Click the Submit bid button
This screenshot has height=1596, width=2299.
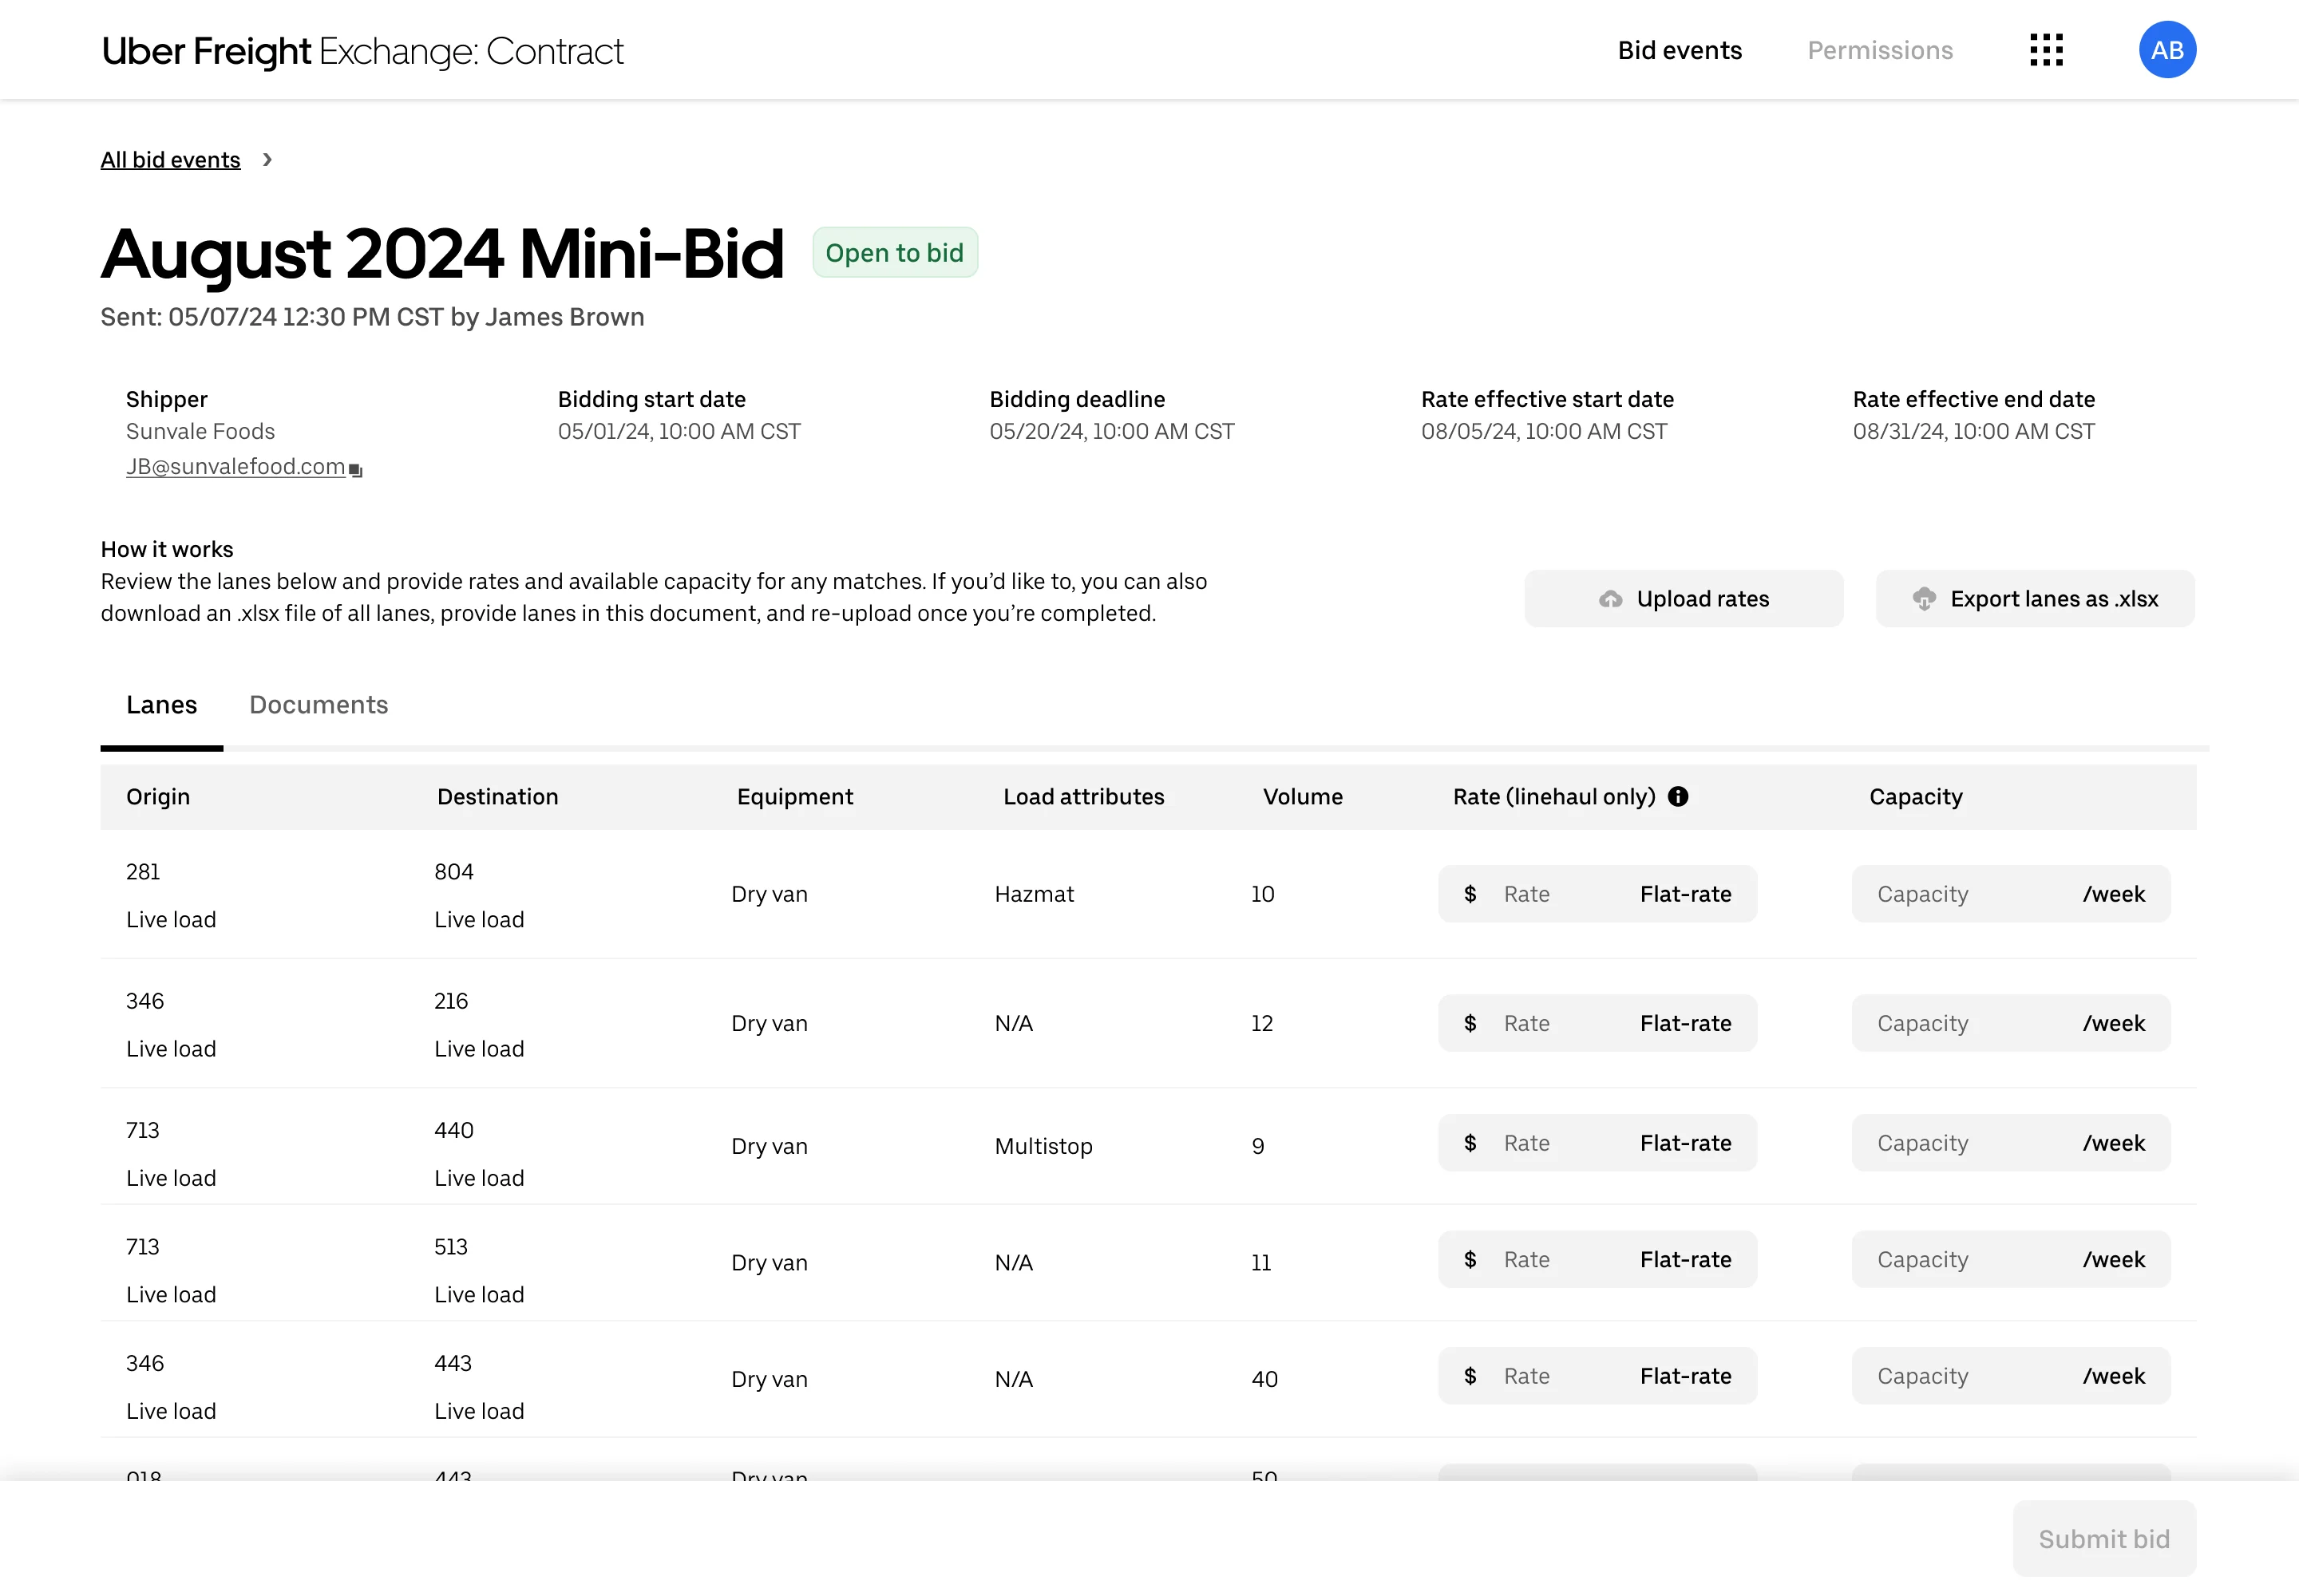2104,1538
